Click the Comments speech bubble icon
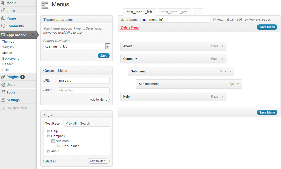Screen dimensions: 281x169 click(x=3, y=26)
